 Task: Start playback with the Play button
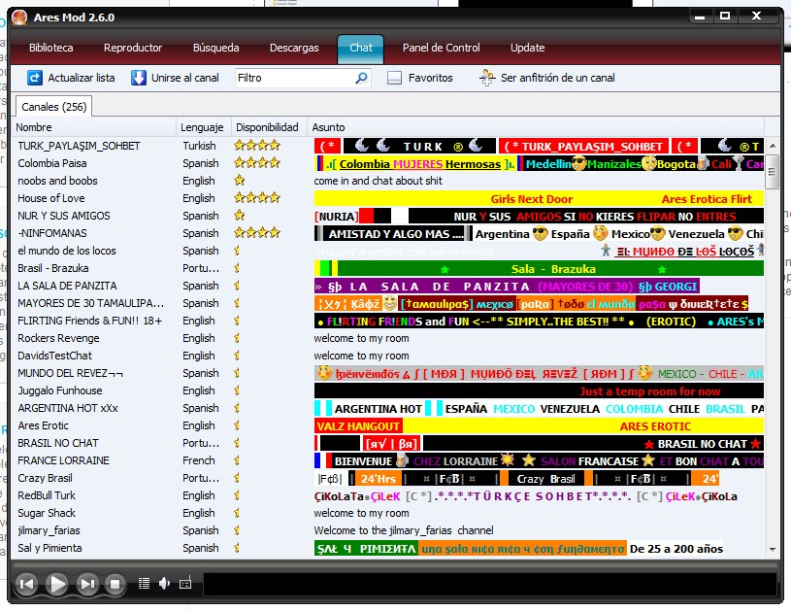(x=56, y=584)
